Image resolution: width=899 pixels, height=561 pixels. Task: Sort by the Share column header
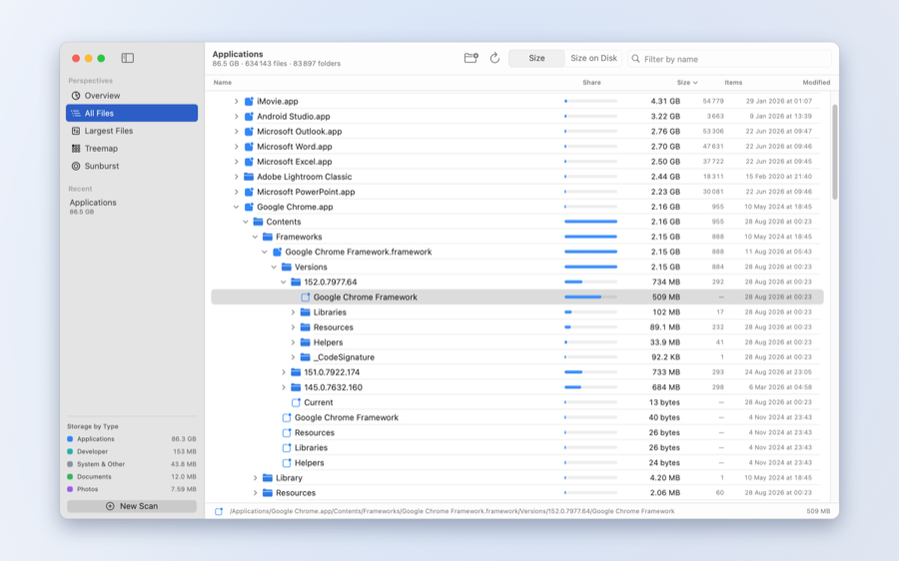coord(591,83)
